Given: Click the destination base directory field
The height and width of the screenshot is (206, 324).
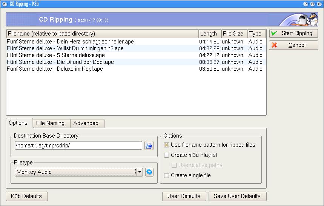Looking at the screenshot, I should coord(78,146).
